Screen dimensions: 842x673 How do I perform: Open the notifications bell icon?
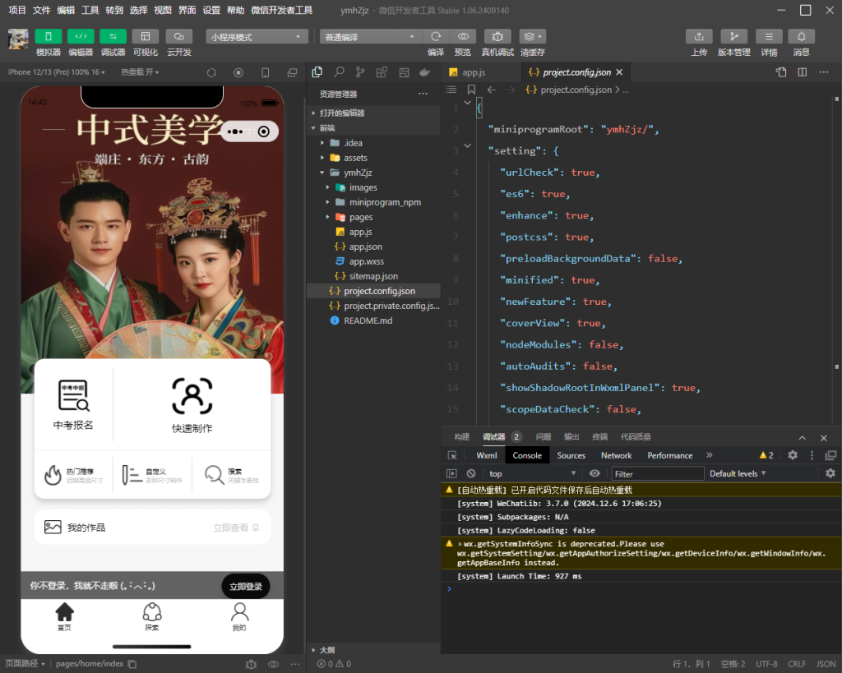pyautogui.click(x=801, y=36)
